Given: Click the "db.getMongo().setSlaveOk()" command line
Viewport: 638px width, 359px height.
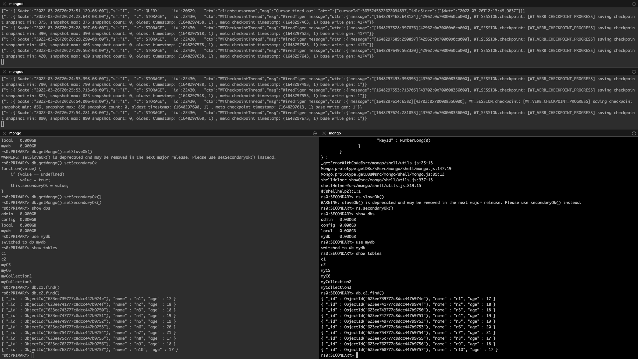Looking at the screenshot, I should pyautogui.click(x=47, y=152).
